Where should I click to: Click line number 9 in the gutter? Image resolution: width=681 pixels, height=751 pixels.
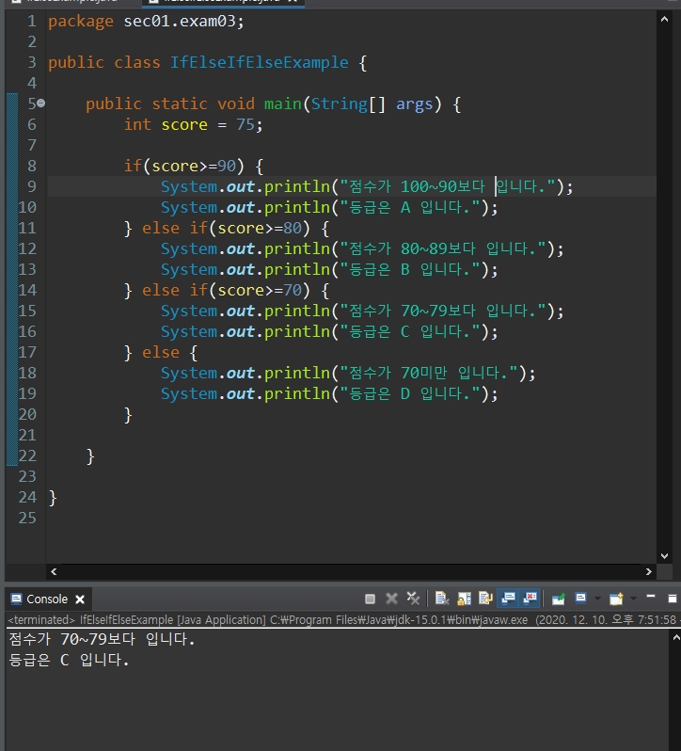(32, 186)
